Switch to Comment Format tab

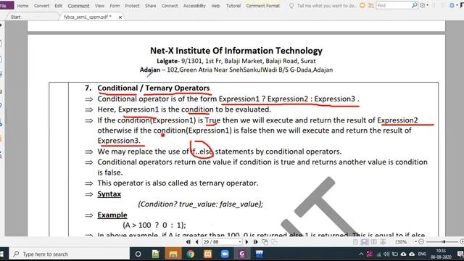pyautogui.click(x=262, y=6)
